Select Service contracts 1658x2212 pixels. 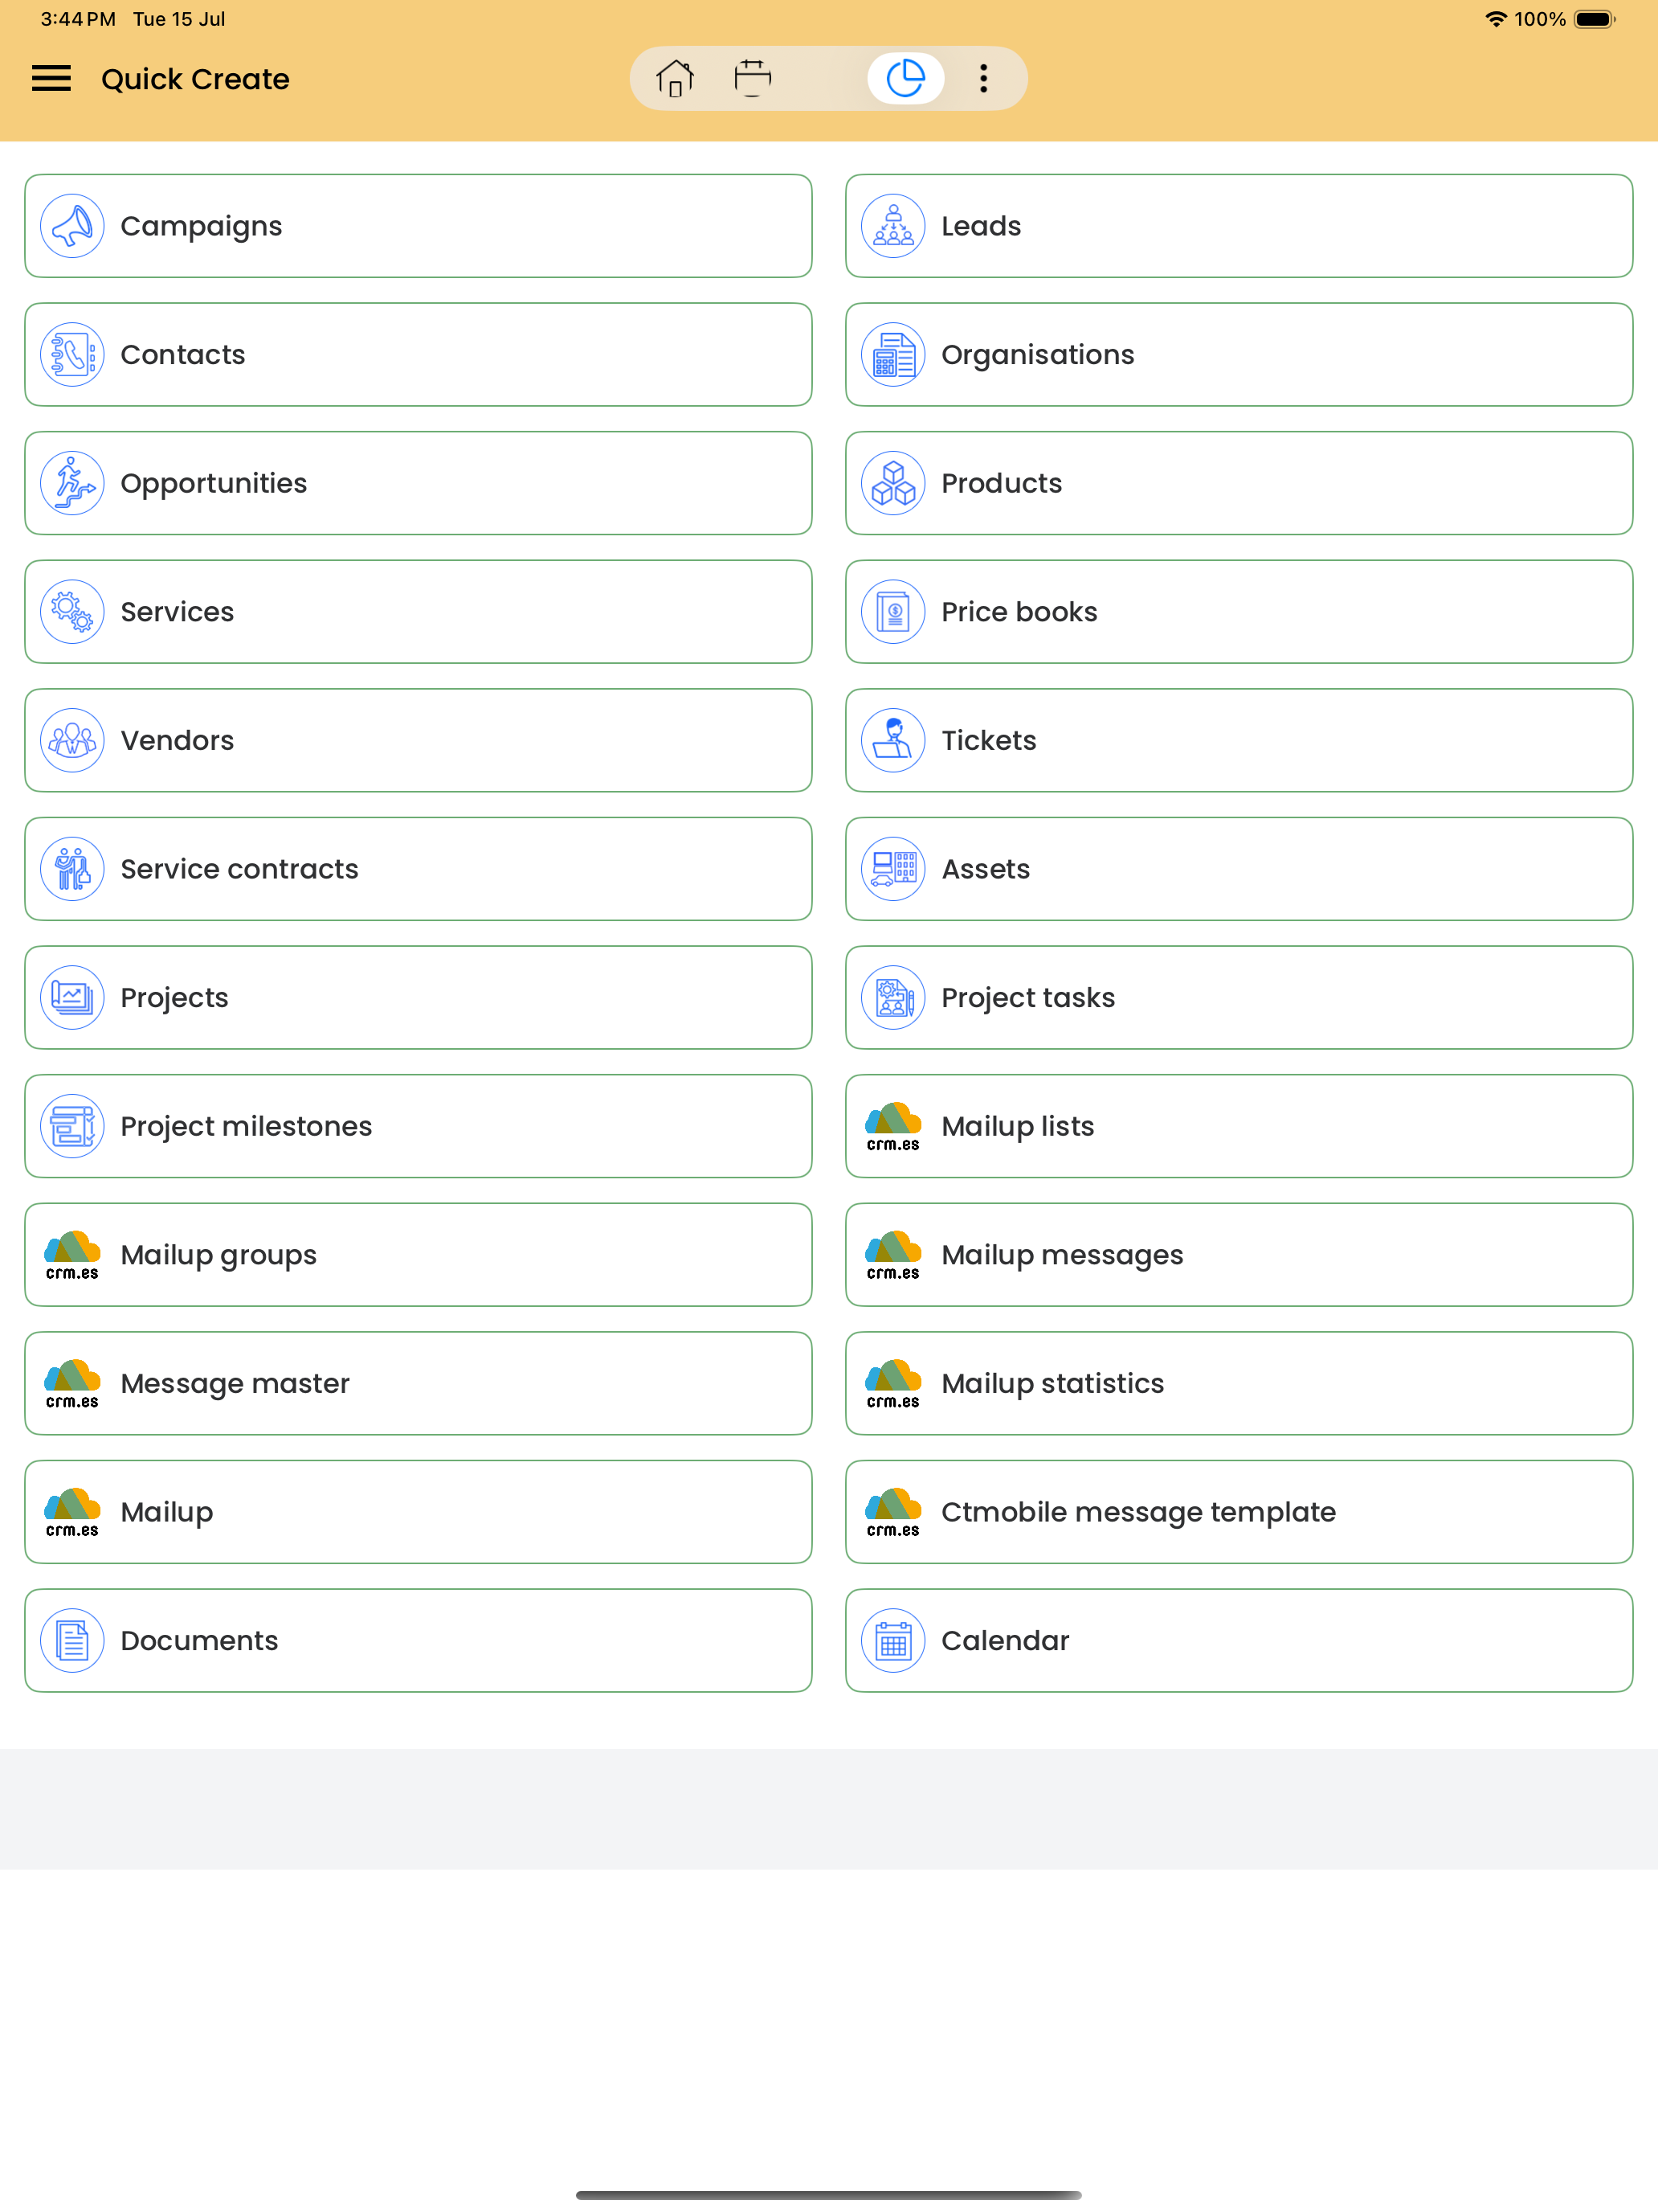point(418,869)
